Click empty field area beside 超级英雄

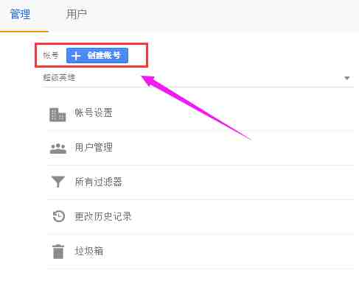point(209,78)
